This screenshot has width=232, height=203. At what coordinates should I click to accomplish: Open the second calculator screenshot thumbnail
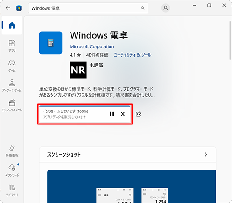tap(155, 195)
